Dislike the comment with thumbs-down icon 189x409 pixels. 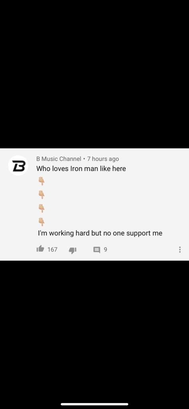72,250
